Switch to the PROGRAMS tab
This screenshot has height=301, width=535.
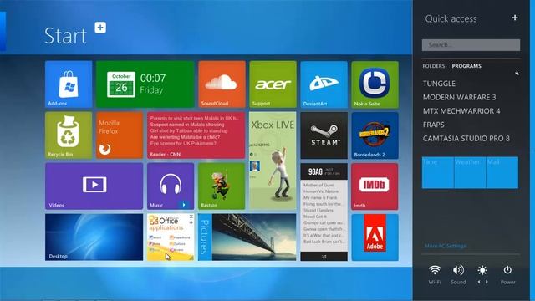(466, 66)
